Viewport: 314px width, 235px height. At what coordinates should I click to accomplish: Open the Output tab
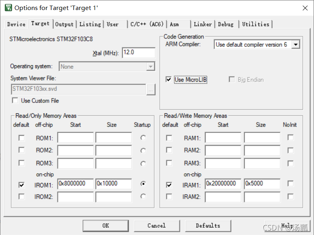pos(64,24)
